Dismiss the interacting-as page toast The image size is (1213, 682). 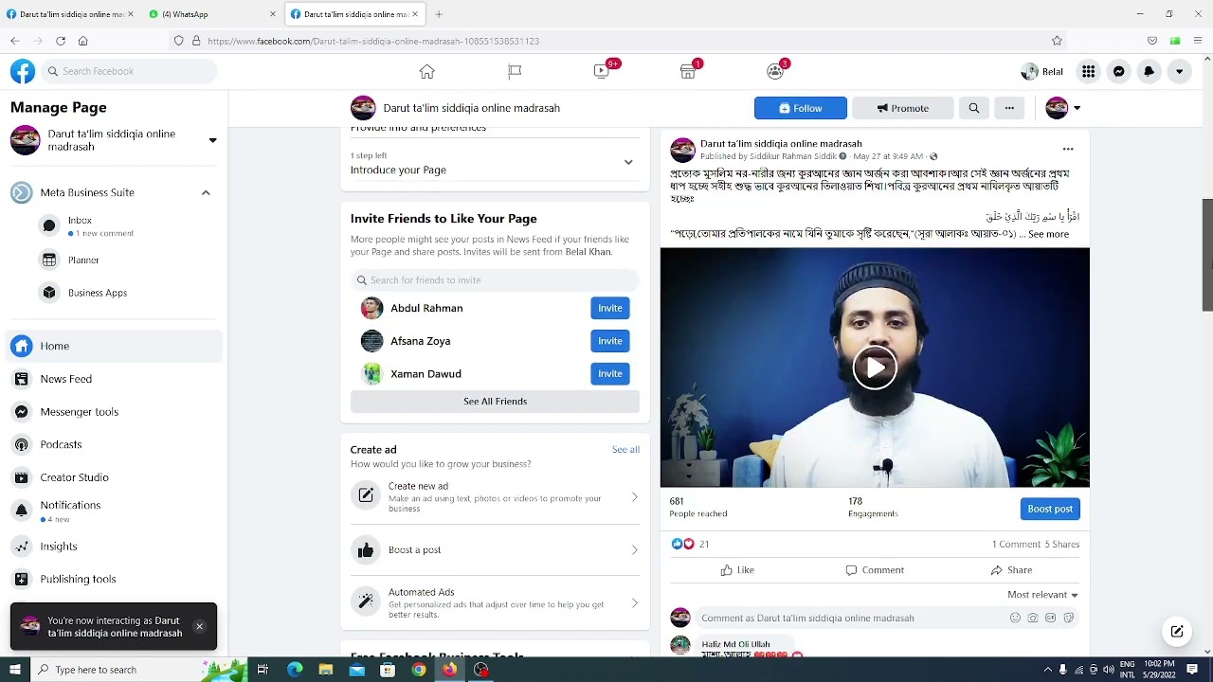tap(199, 626)
